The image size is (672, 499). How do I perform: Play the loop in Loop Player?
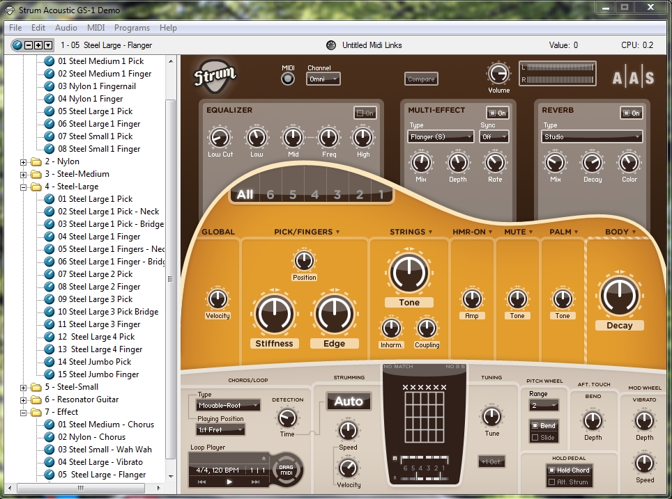pos(229,482)
